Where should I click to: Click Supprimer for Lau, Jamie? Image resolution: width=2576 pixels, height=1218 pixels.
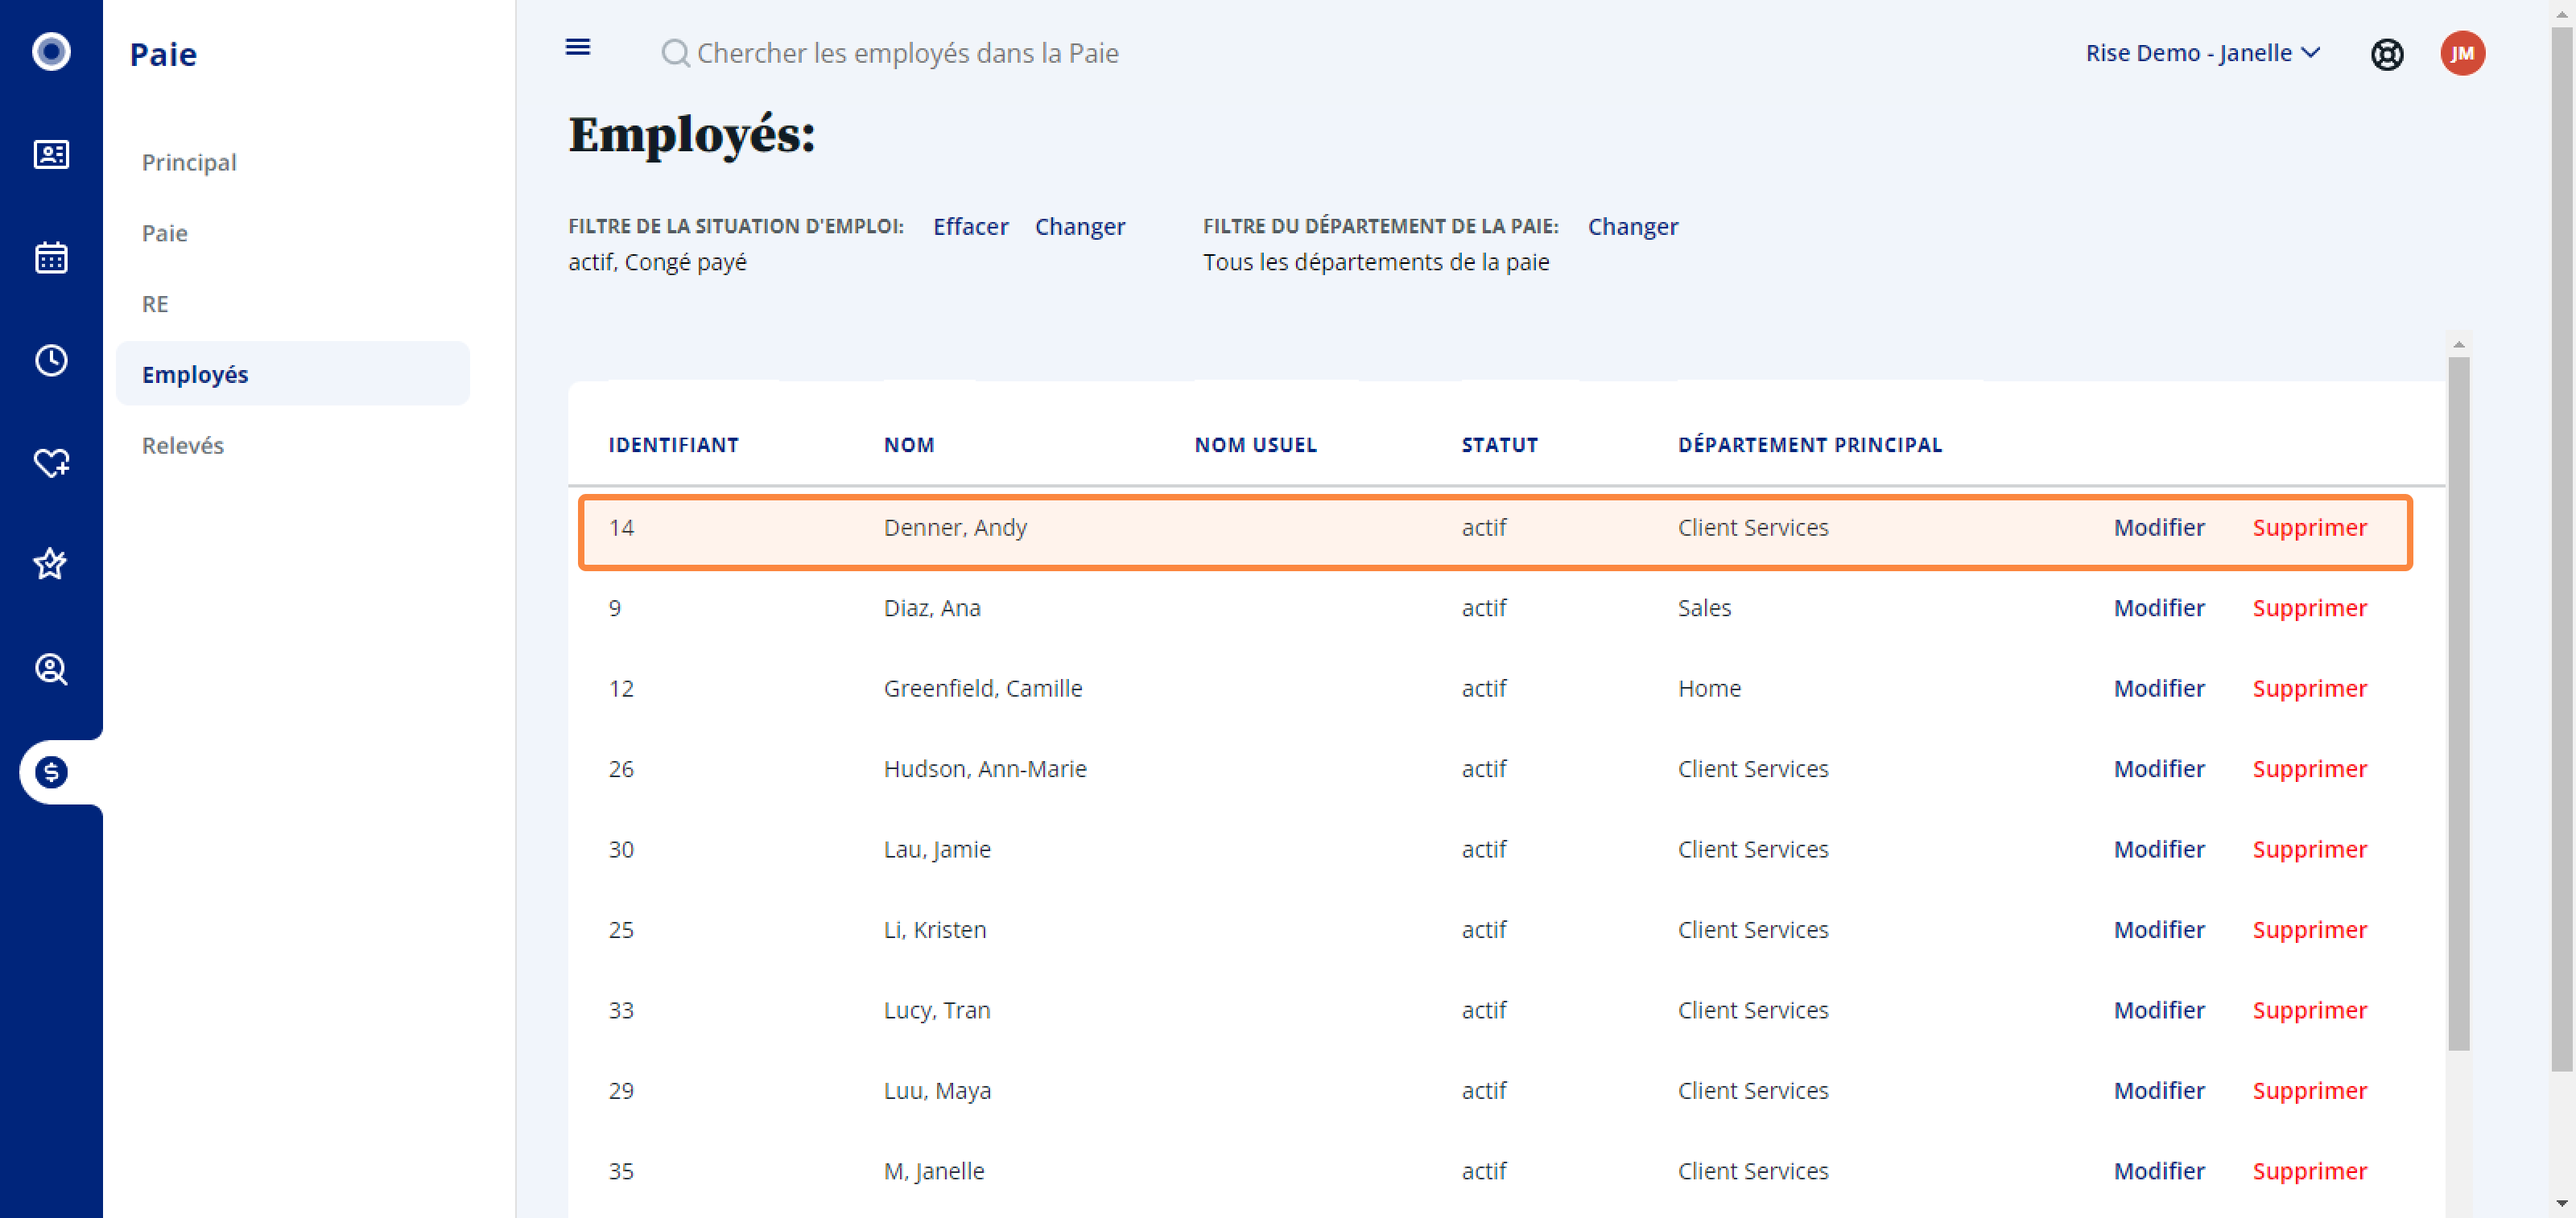pos(2309,850)
